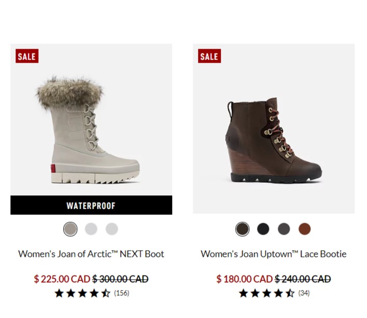Pick the third light swatch of the Arctic NEXT Boot
Screen dimensions: 367x318
[111, 229]
